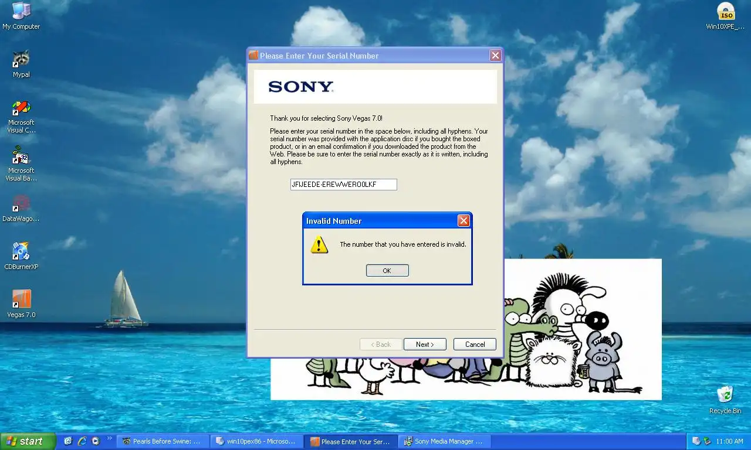The image size is (751, 450).
Task: Click first Quick Launch icon beside Start
Action: [x=68, y=441]
